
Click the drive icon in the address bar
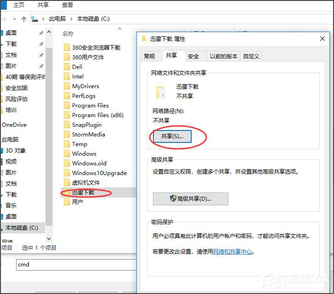click(34, 19)
